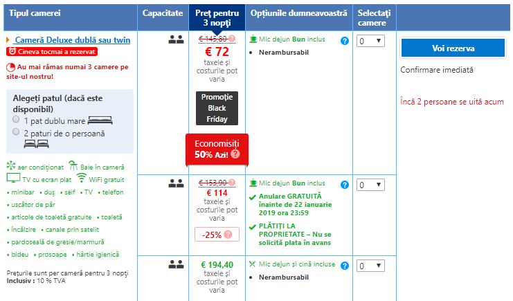Expand the Deluxe room details arrow
Viewport: 513px width, 301px height.
8,41
